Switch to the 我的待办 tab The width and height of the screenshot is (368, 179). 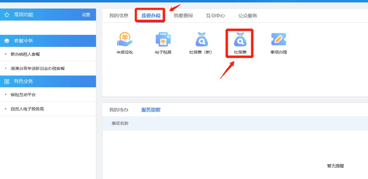click(119, 110)
